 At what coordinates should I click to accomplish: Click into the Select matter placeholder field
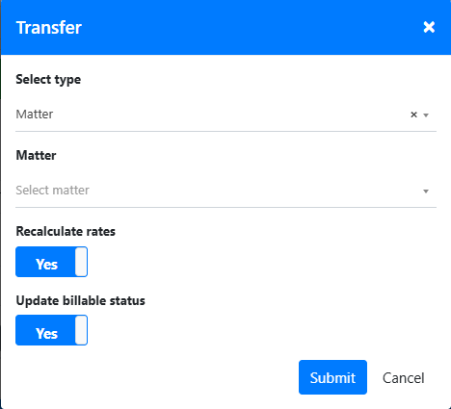(225, 191)
